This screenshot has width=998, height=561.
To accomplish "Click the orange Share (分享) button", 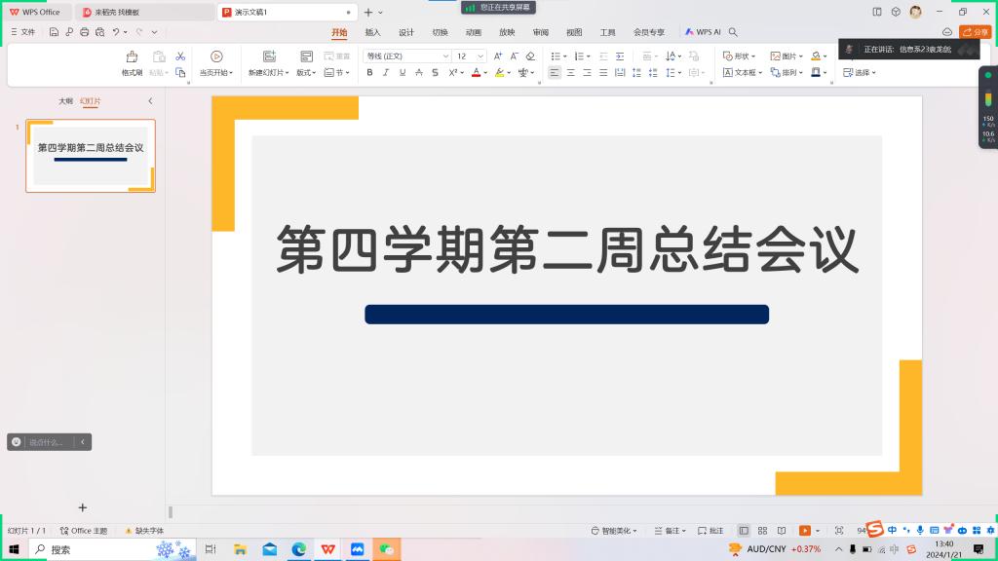I will [x=975, y=32].
